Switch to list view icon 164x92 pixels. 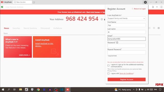[159, 28]
